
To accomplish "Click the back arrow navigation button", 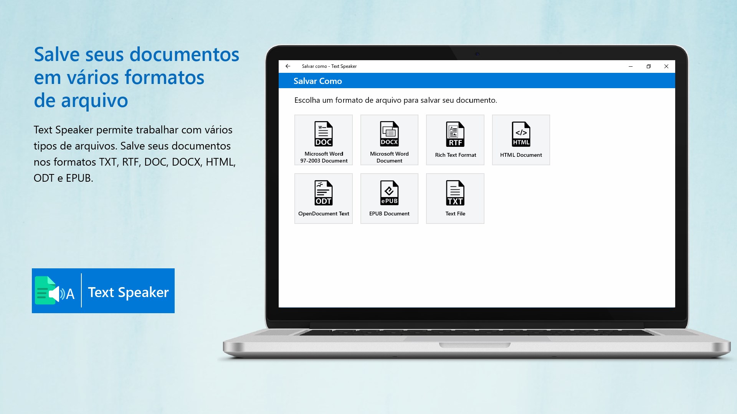I will point(288,66).
